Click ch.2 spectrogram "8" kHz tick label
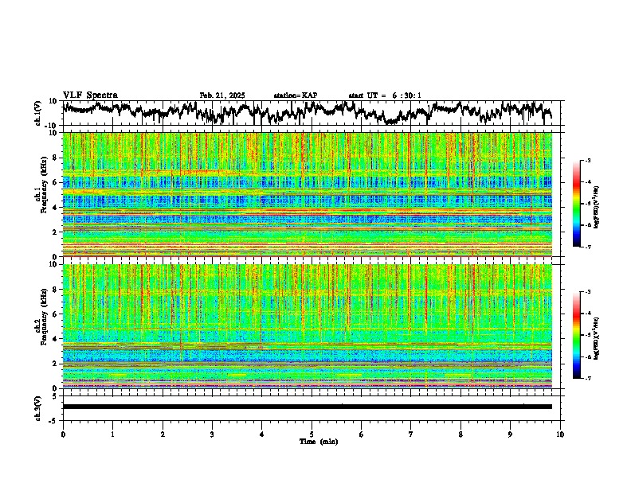This screenshot has height=487, width=631. click(56, 289)
